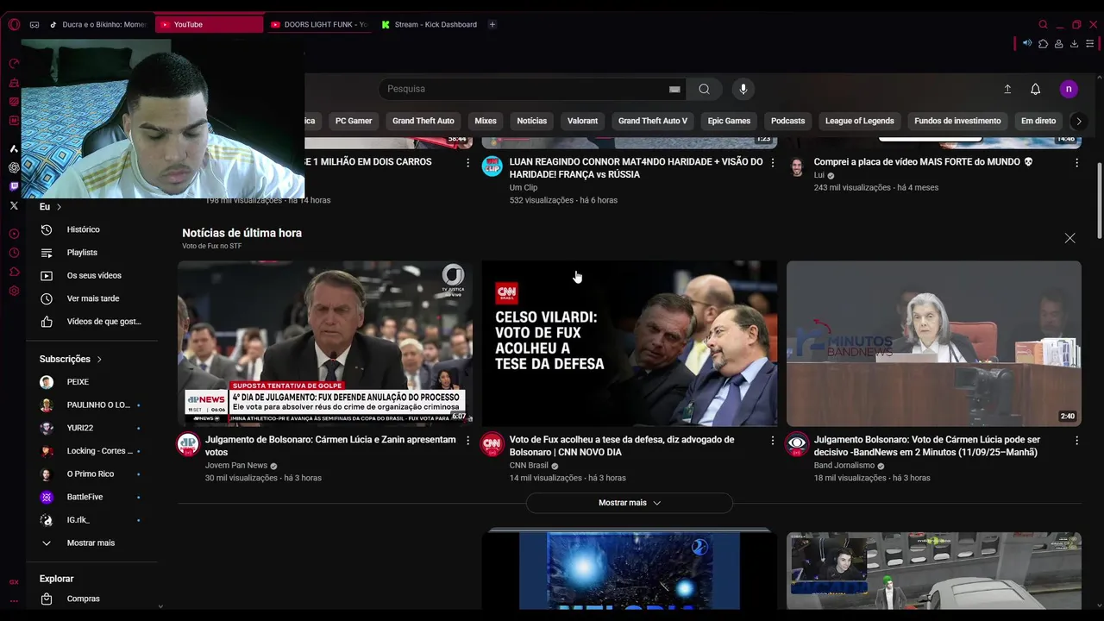Click the YouTube upload arrow icon
Screen dimensions: 1104x621
tap(1007, 89)
